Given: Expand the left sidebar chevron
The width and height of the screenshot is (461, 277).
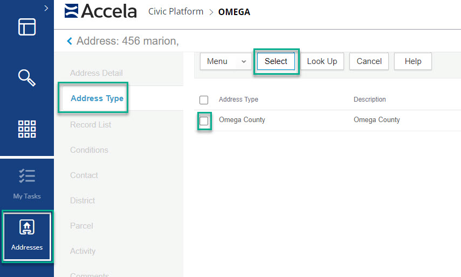Looking at the screenshot, I should [x=46, y=8].
